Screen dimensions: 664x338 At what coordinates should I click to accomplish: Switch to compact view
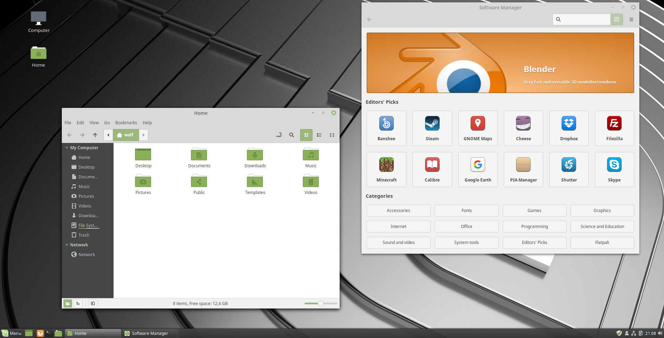332,135
